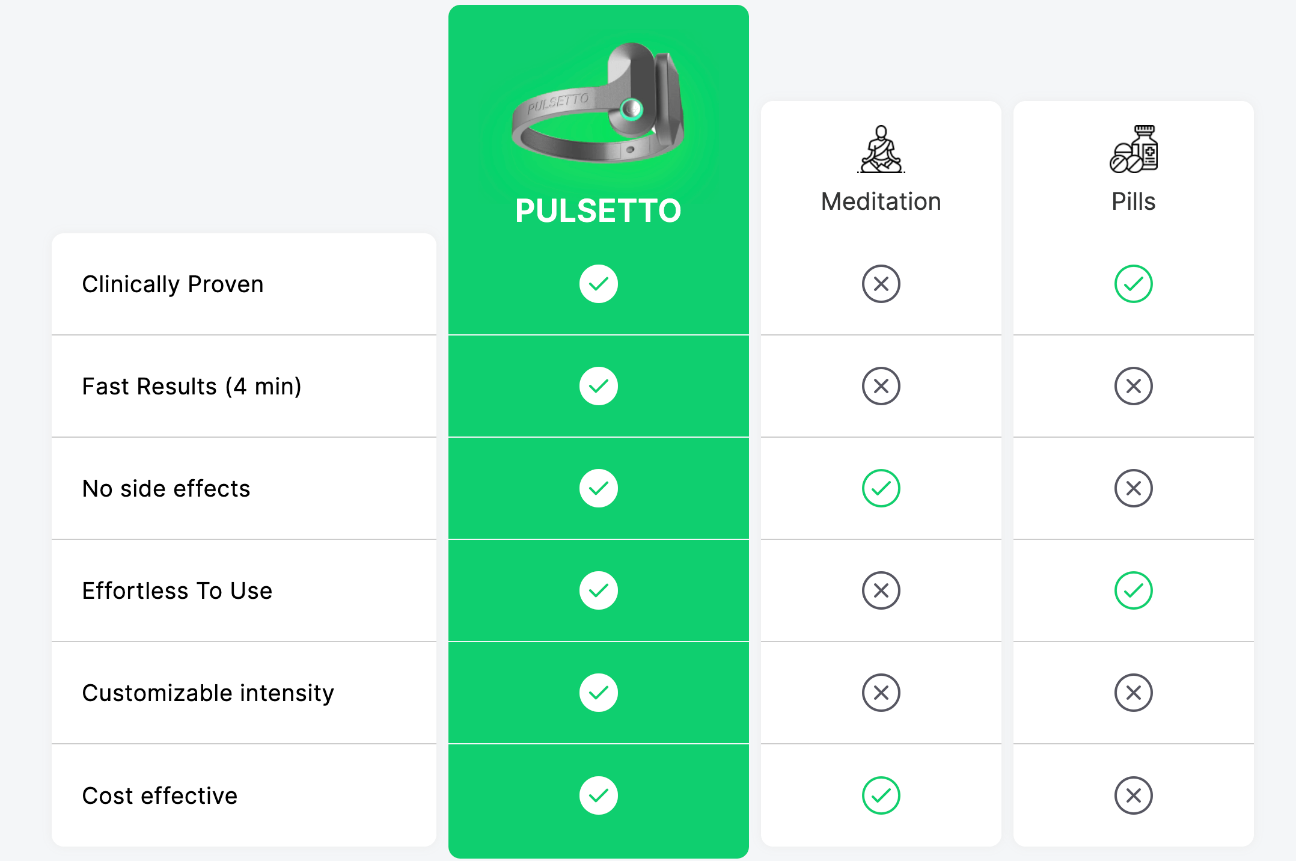Click Meditation's Clinically Proven X icon
1296x861 pixels.
pyautogui.click(x=881, y=284)
